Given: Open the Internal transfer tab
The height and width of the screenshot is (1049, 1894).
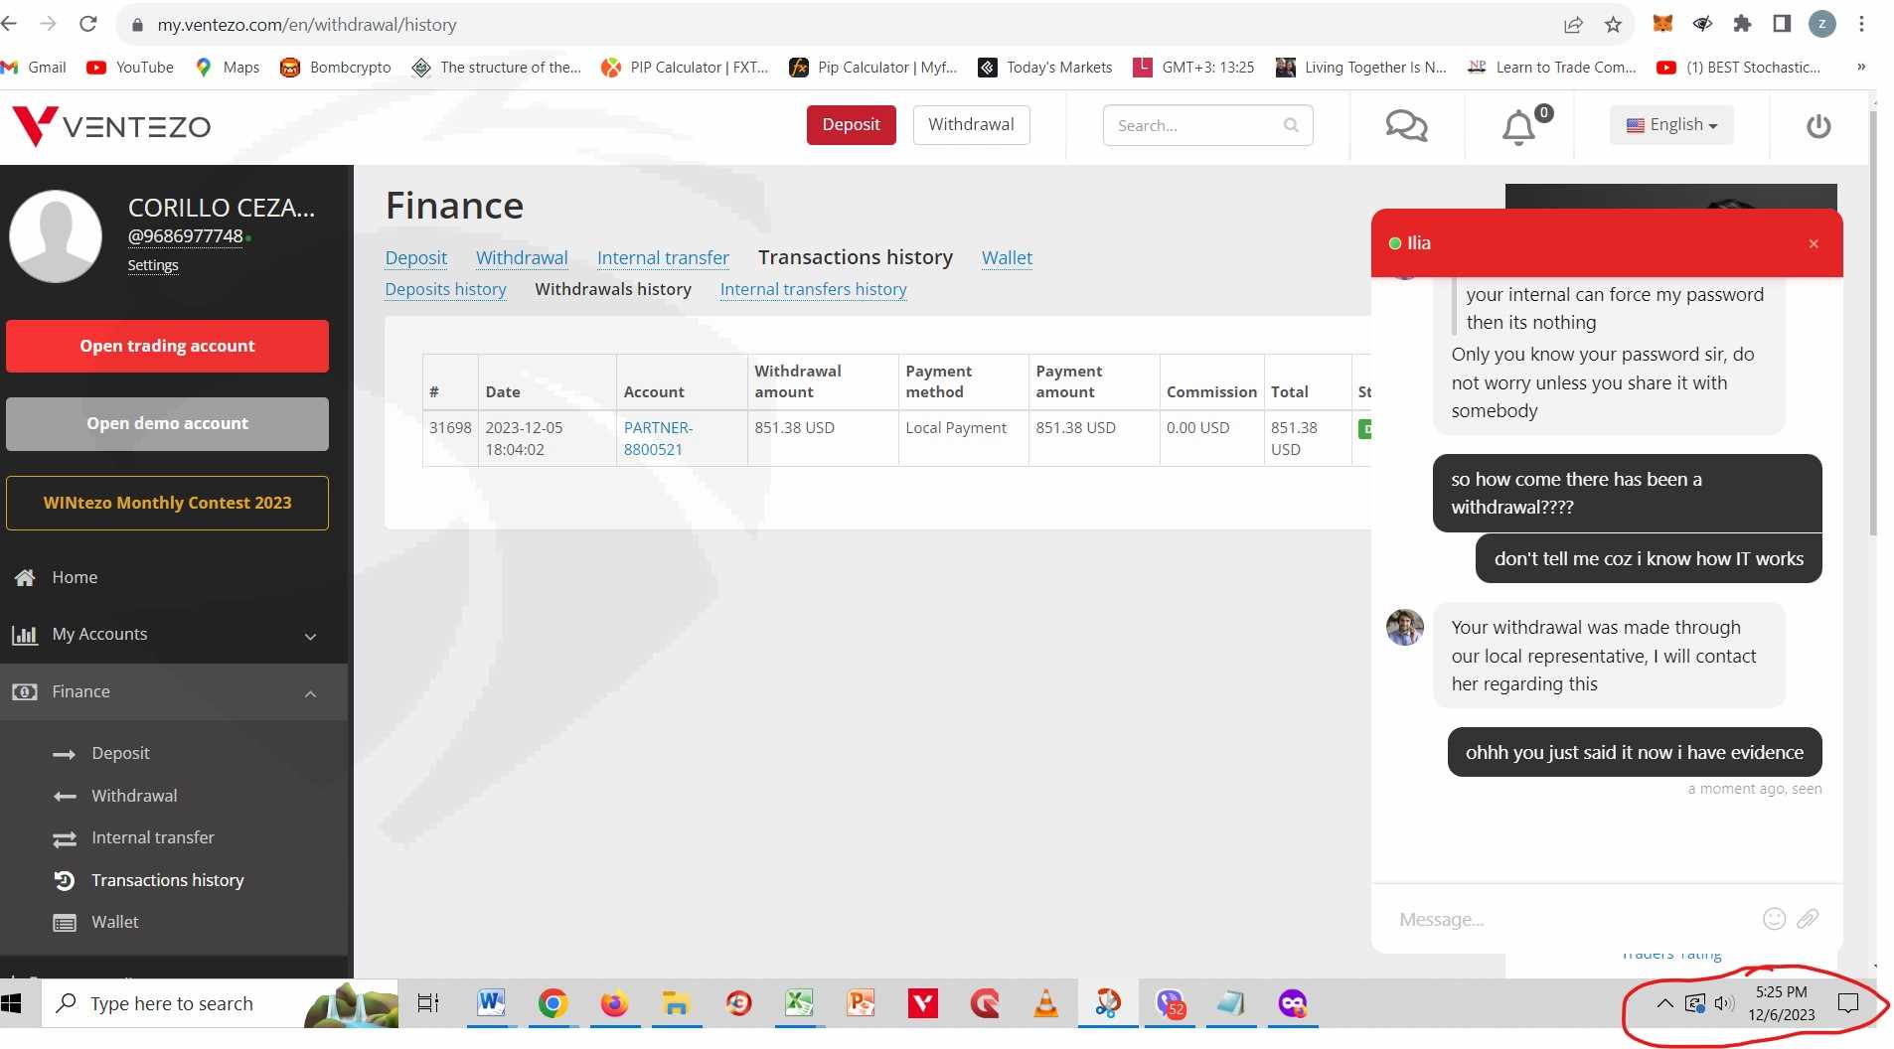Looking at the screenshot, I should (663, 258).
